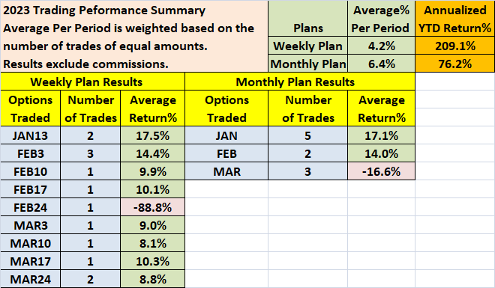495x288 pixels.
Task: Click the 17.1% JAN monthly return
Action: [381, 135]
